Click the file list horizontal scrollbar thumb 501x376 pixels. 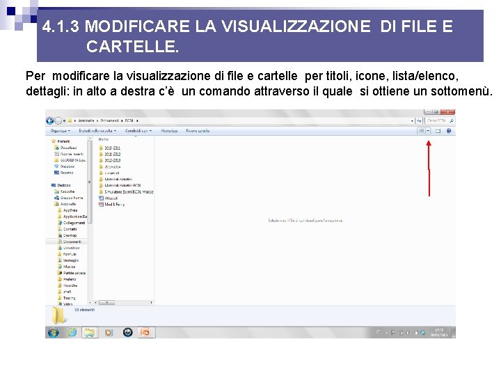[x=106, y=302]
